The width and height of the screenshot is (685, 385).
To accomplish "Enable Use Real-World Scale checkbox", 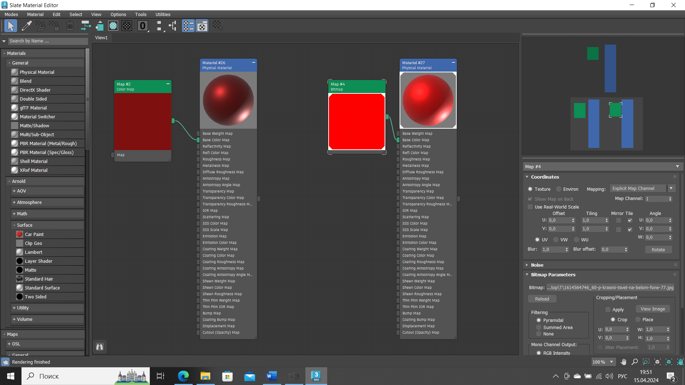I will pyautogui.click(x=530, y=207).
